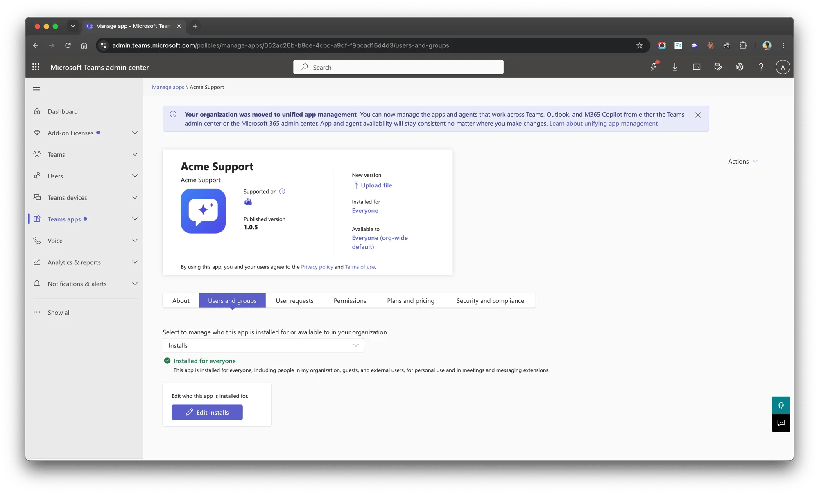Open Learn about unifying app management link
Screen dimensions: 819x494
603,124
